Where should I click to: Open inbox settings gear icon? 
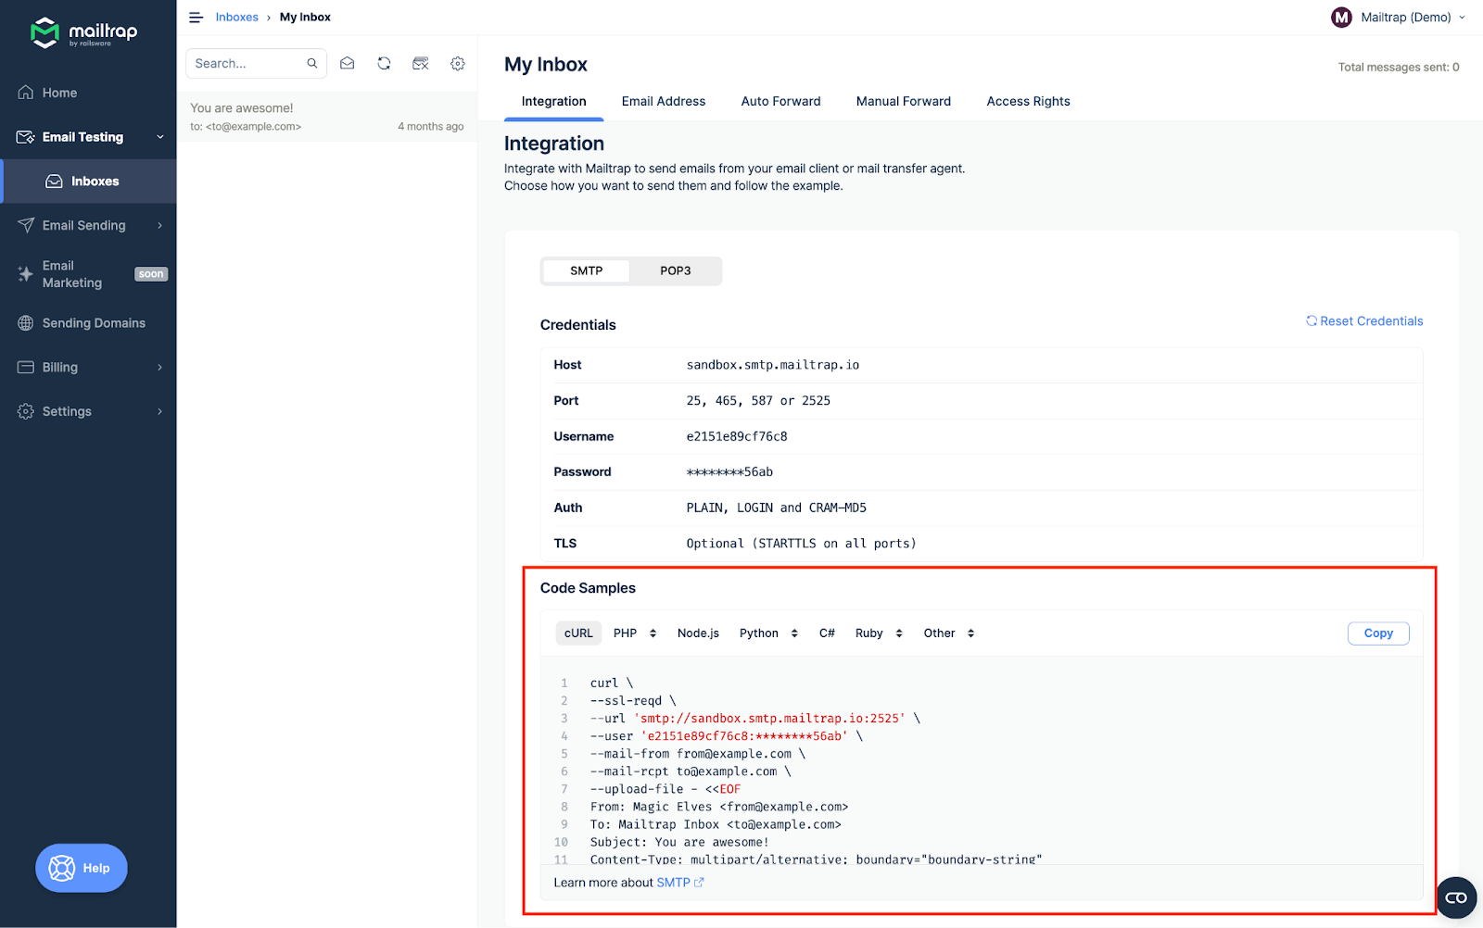point(458,64)
